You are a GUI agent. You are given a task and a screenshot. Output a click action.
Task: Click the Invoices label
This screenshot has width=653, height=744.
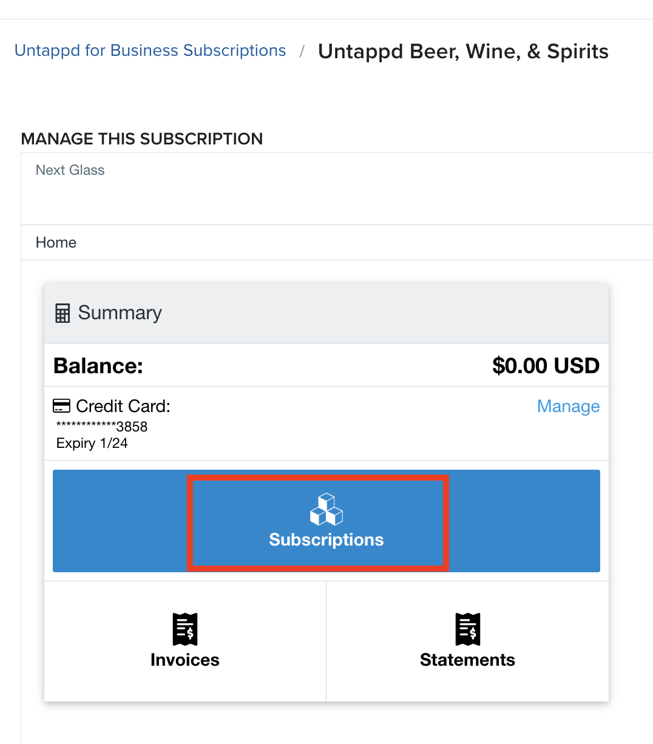coord(184,660)
